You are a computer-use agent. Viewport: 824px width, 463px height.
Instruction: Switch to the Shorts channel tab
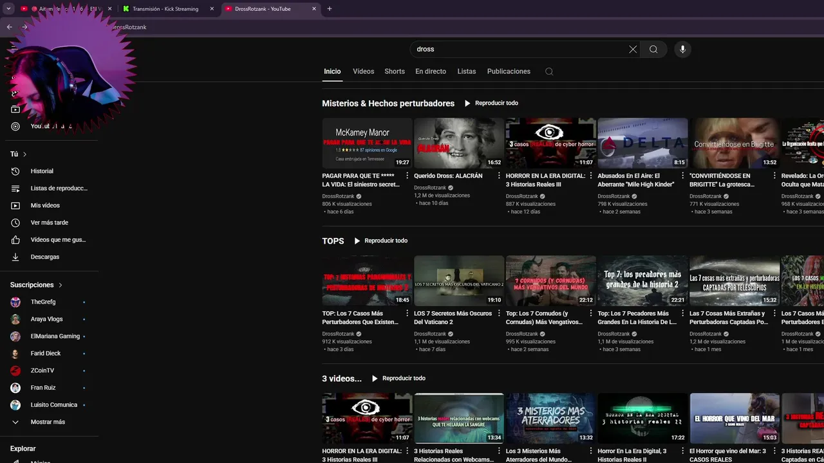click(395, 71)
